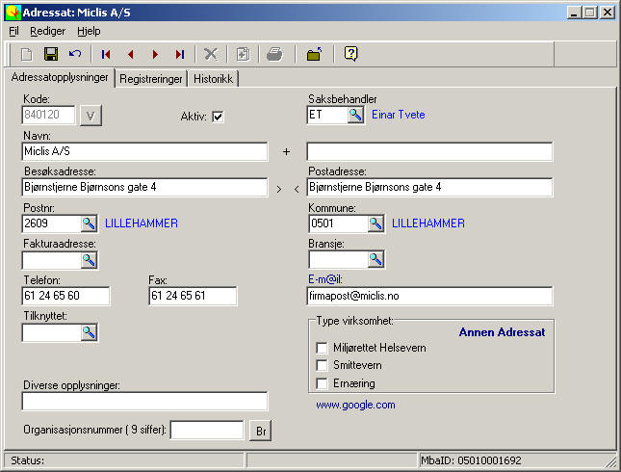The image size is (621, 472).
Task: Uncheck the Aktiv checkbox
Action: [x=218, y=117]
